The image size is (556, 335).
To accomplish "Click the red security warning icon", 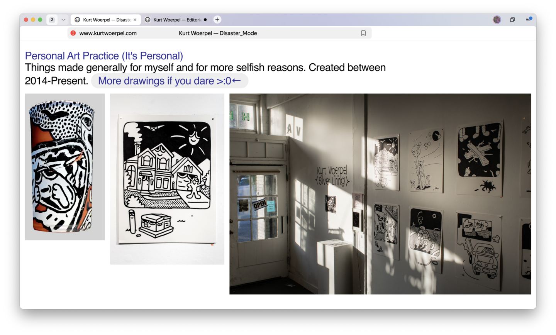I will (x=73, y=33).
